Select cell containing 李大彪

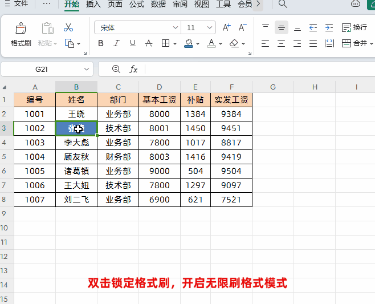pyautogui.click(x=76, y=143)
